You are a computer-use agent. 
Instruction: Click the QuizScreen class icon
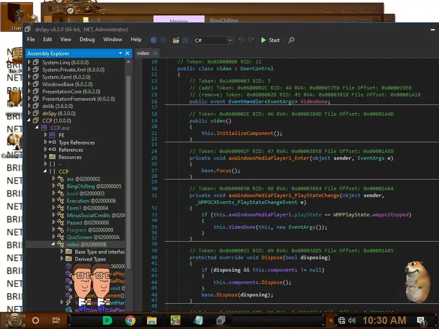(x=60, y=236)
